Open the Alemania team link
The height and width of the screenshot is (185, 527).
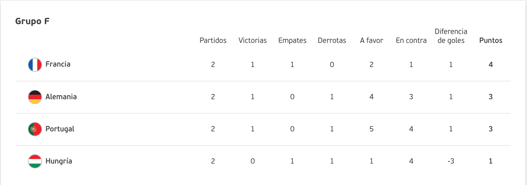pyautogui.click(x=61, y=97)
